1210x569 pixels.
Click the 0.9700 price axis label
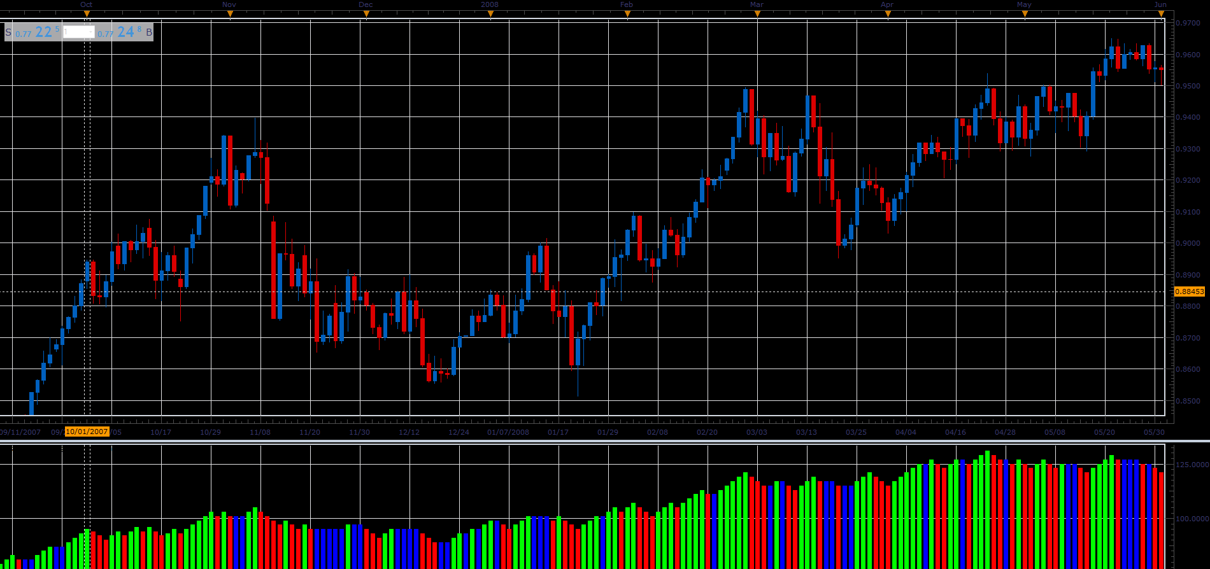pos(1188,23)
